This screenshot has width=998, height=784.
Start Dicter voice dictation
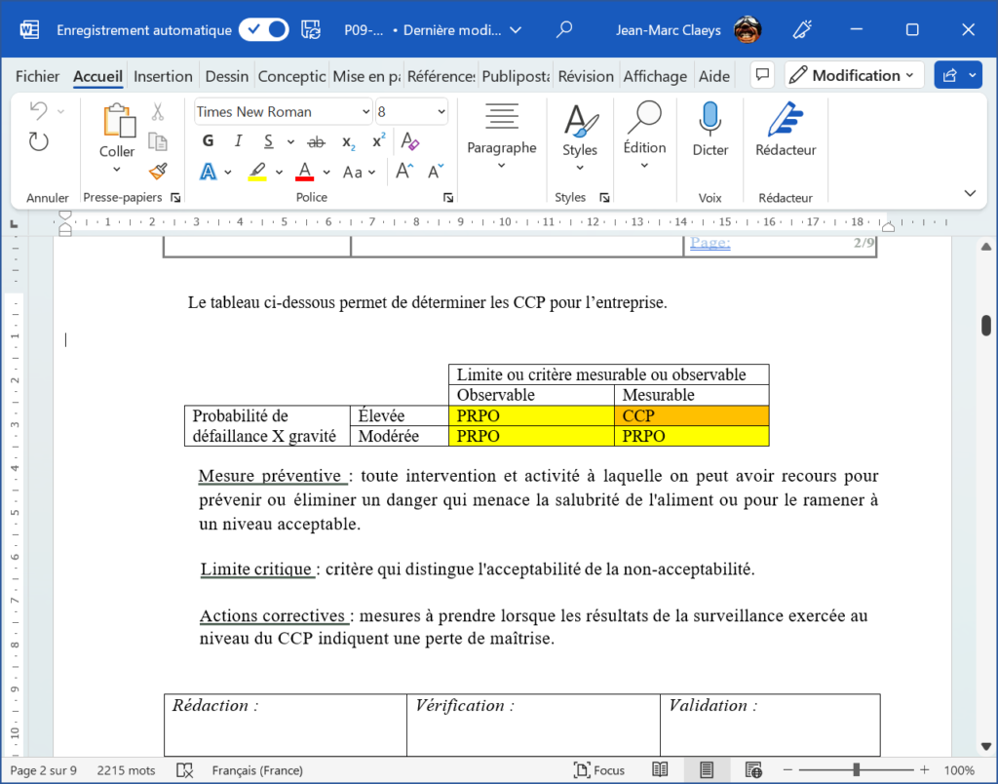pos(710,130)
